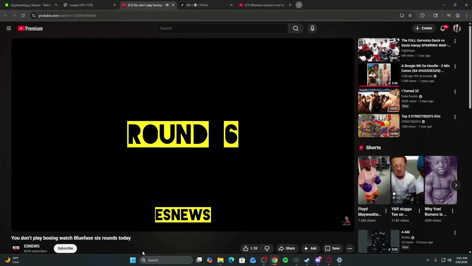Switch to staydownkayyy Stream tab

tap(30, 5)
